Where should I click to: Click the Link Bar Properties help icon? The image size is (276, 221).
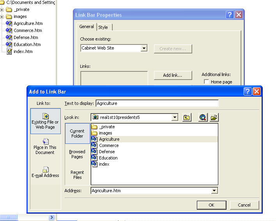[x=230, y=15]
